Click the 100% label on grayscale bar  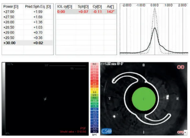(9, 64)
